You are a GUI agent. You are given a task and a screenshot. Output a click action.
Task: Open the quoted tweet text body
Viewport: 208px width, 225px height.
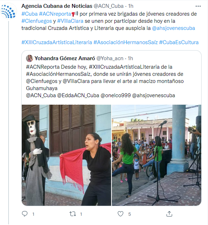click(x=105, y=81)
